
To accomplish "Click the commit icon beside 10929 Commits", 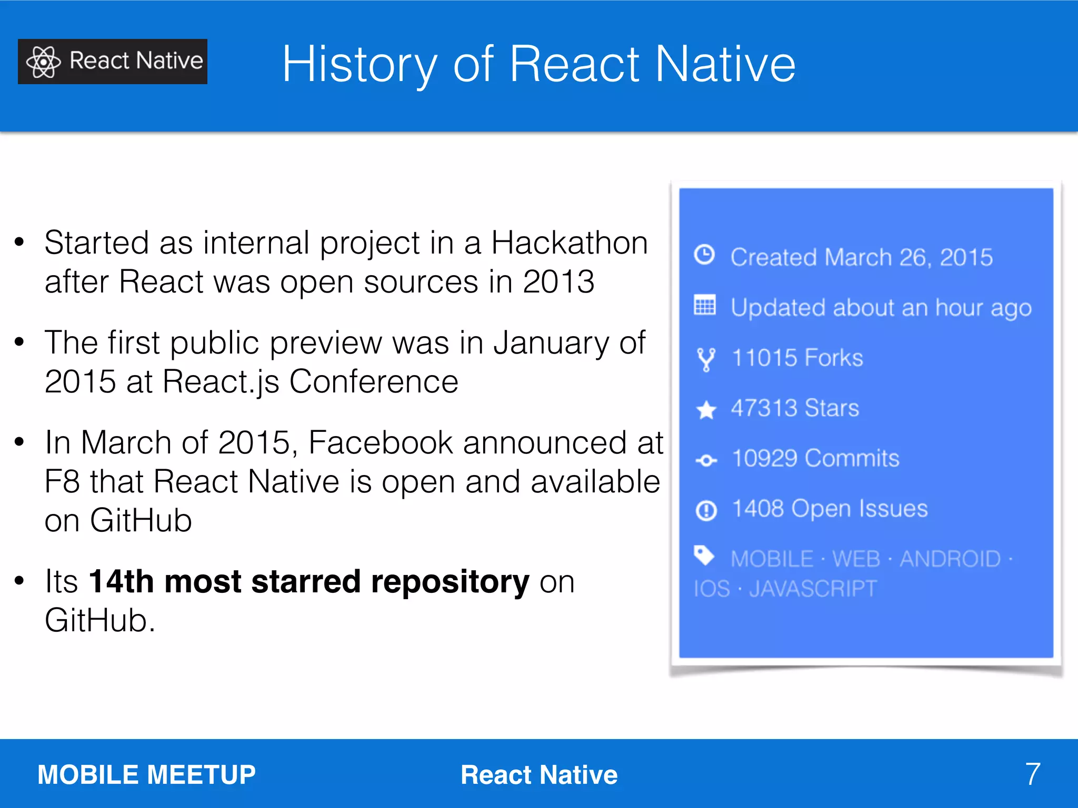I will [x=706, y=461].
